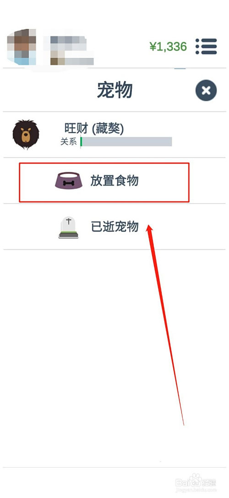229x498 pixels.
Task: Open 已逝宠物 menu entry
Action: 114,226
